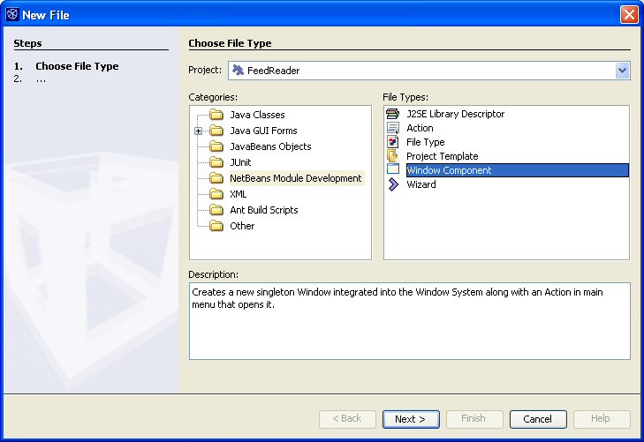Click the Next button

click(411, 419)
